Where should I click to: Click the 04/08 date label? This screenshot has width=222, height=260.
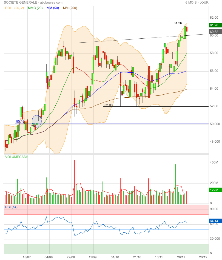coord(49,257)
